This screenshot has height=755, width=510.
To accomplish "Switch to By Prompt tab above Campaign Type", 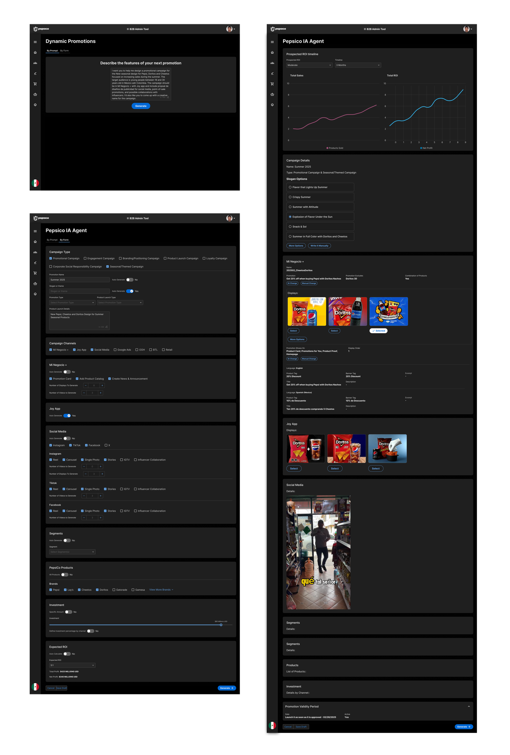I will point(52,240).
